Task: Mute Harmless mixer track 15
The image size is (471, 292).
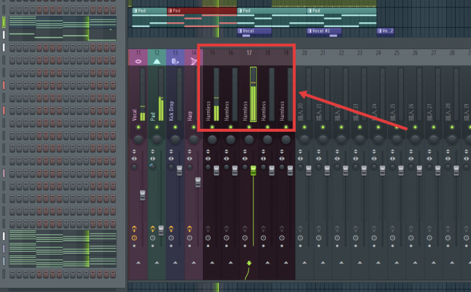Action: pyautogui.click(x=212, y=127)
